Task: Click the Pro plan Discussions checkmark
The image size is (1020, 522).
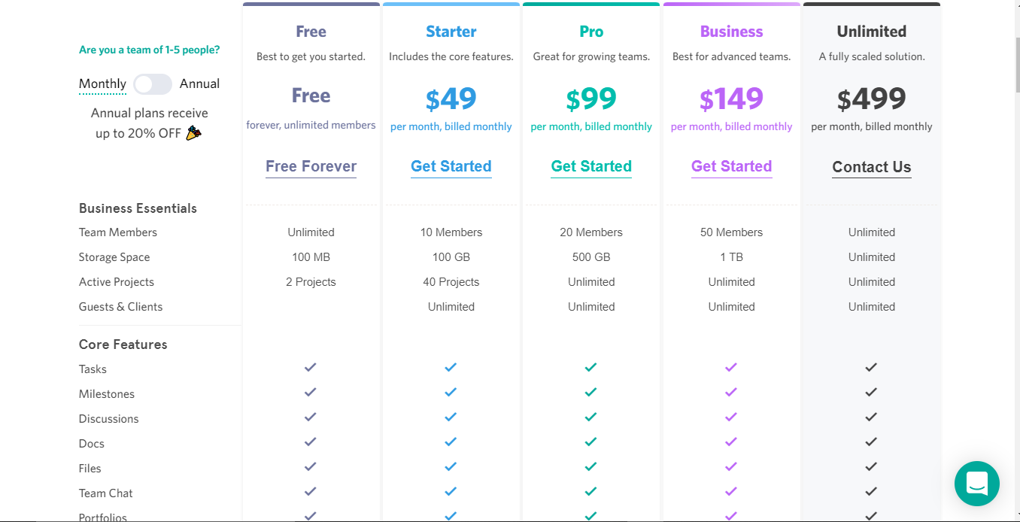Action: pyautogui.click(x=590, y=417)
